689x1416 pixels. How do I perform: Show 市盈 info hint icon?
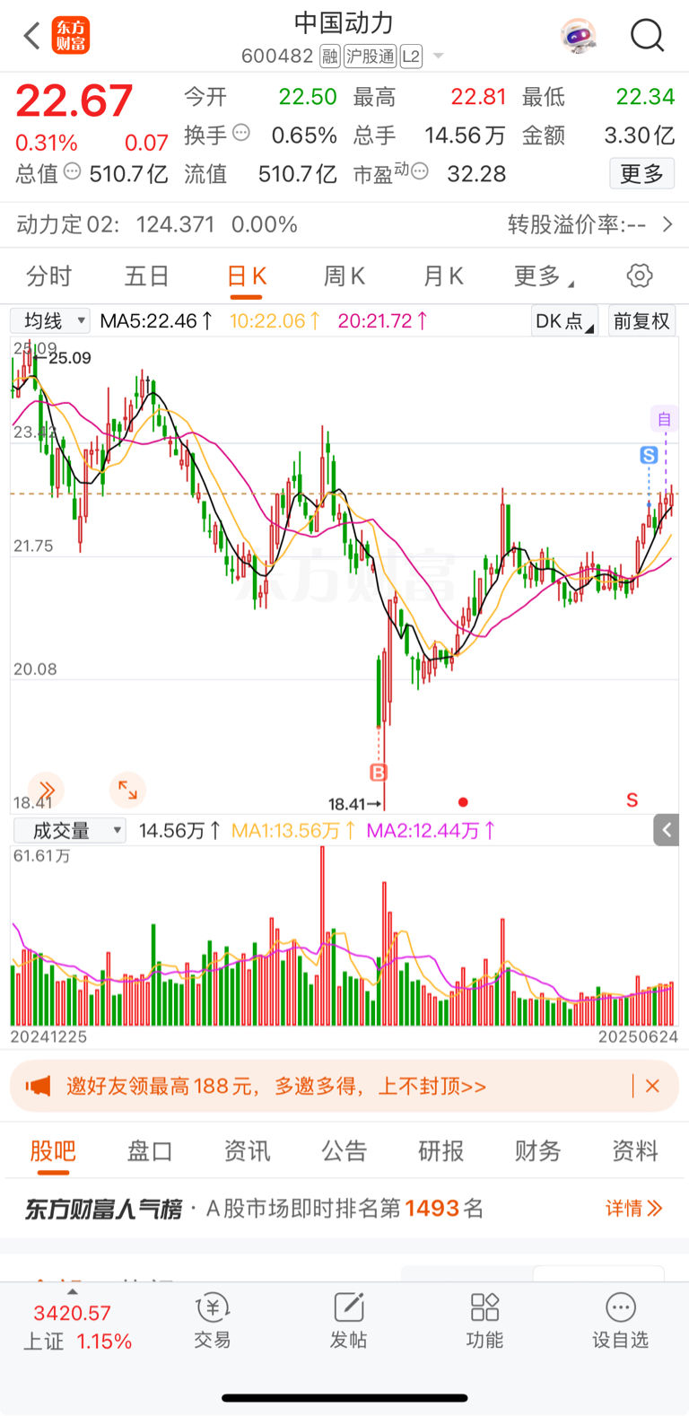(x=420, y=170)
